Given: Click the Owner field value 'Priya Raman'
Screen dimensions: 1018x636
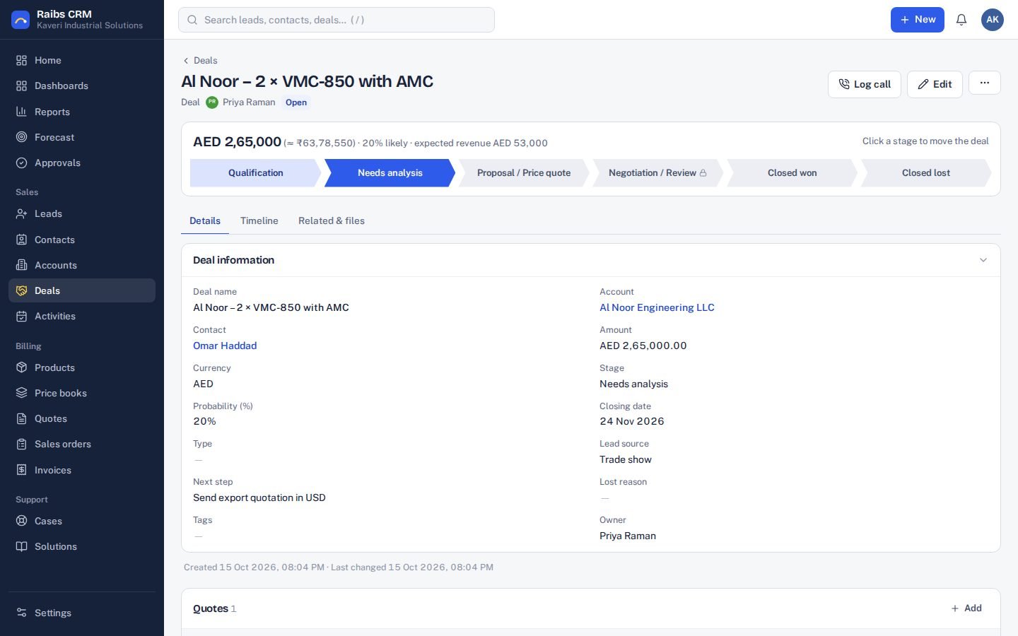Looking at the screenshot, I should (x=628, y=536).
